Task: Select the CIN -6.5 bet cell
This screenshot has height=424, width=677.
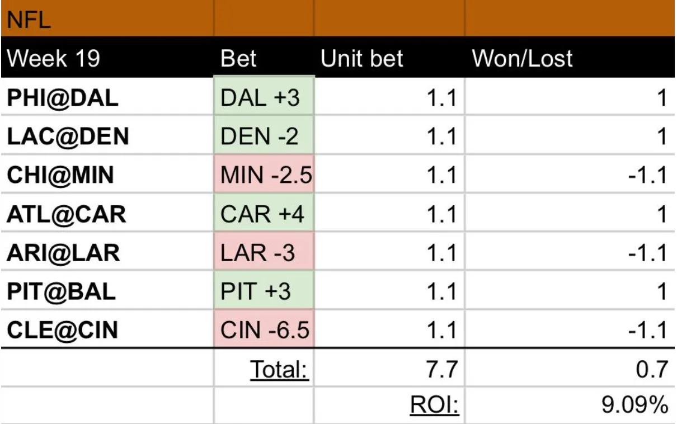Action: coord(265,330)
